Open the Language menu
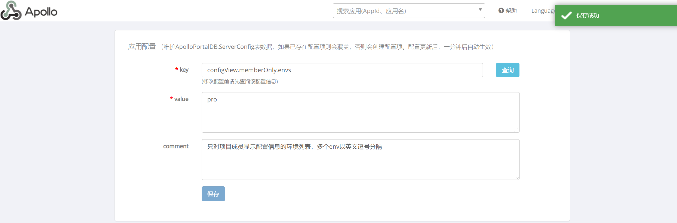This screenshot has height=223, width=677. [543, 11]
